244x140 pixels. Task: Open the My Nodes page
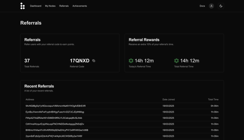(50, 6)
